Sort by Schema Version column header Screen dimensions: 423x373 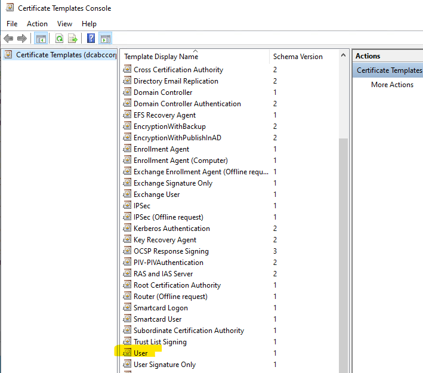pos(298,57)
